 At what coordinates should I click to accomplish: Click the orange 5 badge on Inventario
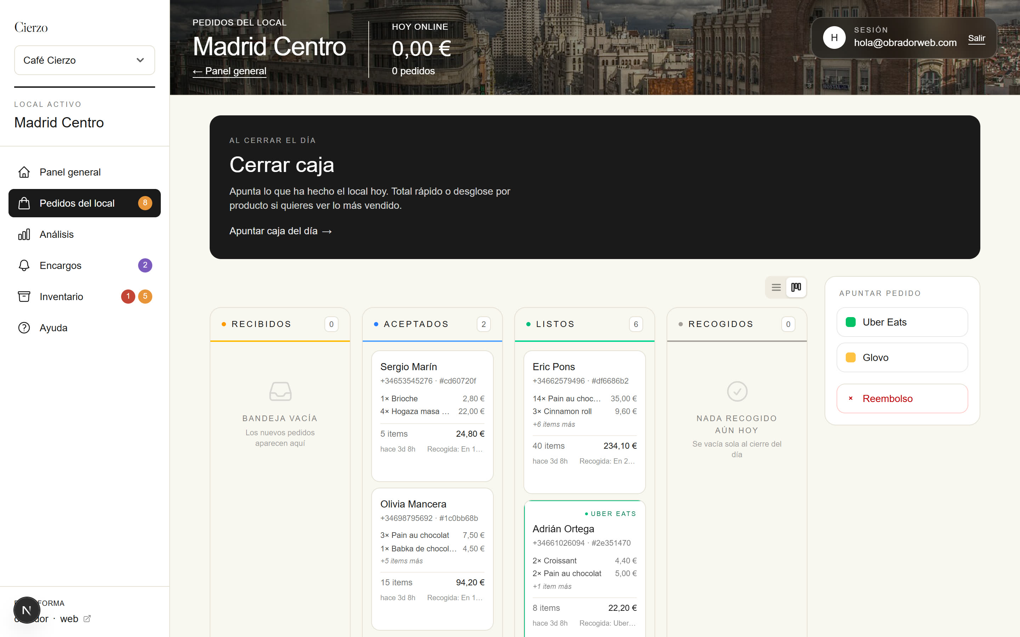pyautogui.click(x=145, y=297)
